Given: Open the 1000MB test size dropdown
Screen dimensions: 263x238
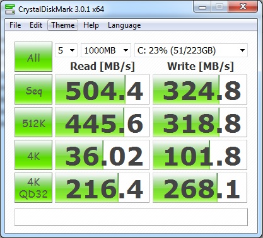Looking at the screenshot, I should pyautogui.click(x=106, y=50).
